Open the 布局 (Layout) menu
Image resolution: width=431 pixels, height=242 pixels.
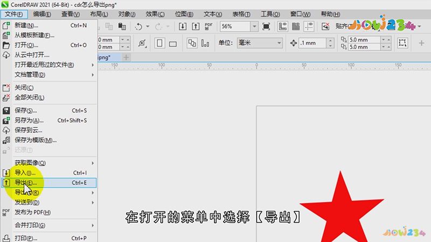click(x=99, y=14)
